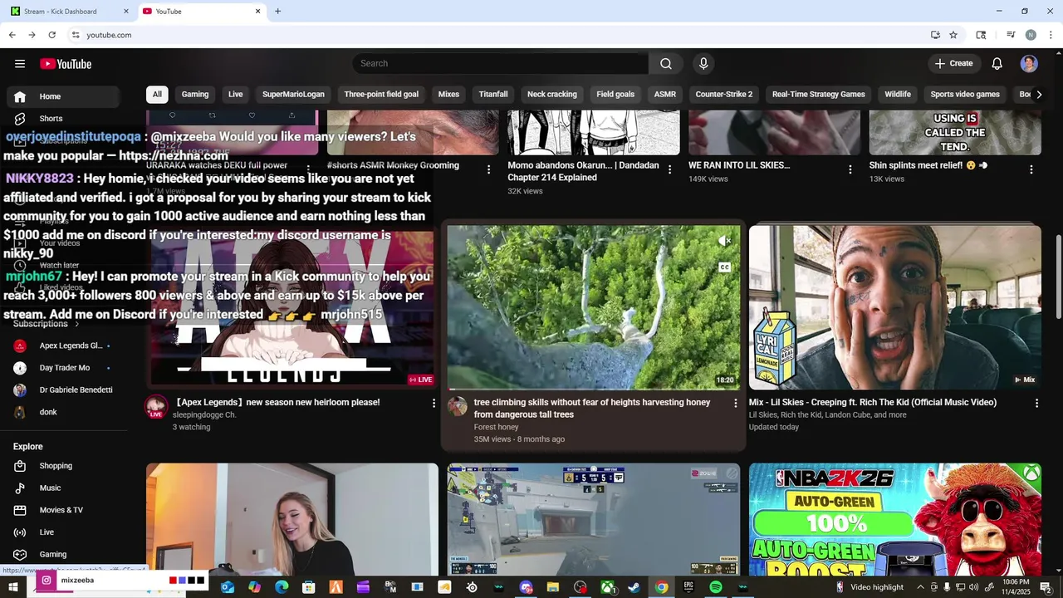
Task: Open Epic Games Launcher from the taskbar
Action: (688, 587)
